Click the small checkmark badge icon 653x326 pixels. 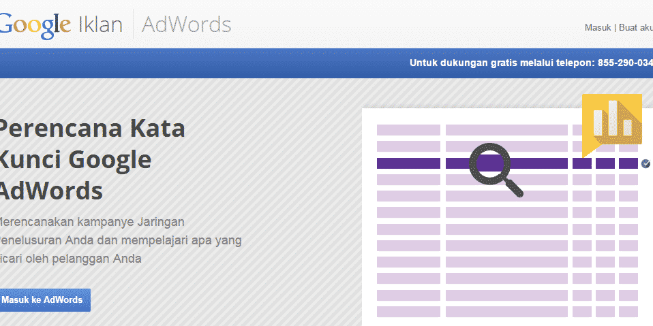pos(646,163)
